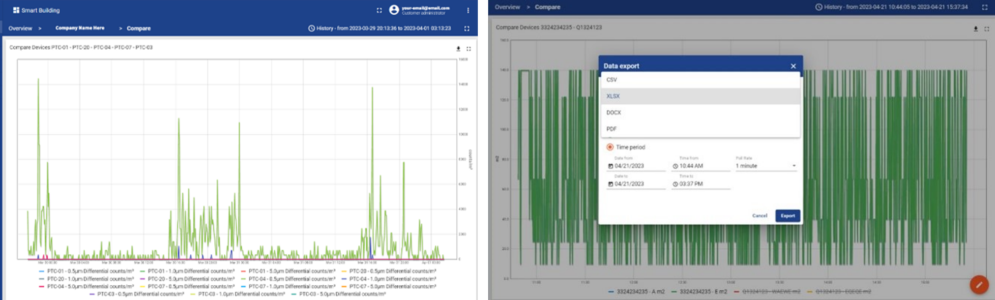Click the your-email@email.com account label
Image resolution: width=995 pixels, height=300 pixels.
click(425, 8)
